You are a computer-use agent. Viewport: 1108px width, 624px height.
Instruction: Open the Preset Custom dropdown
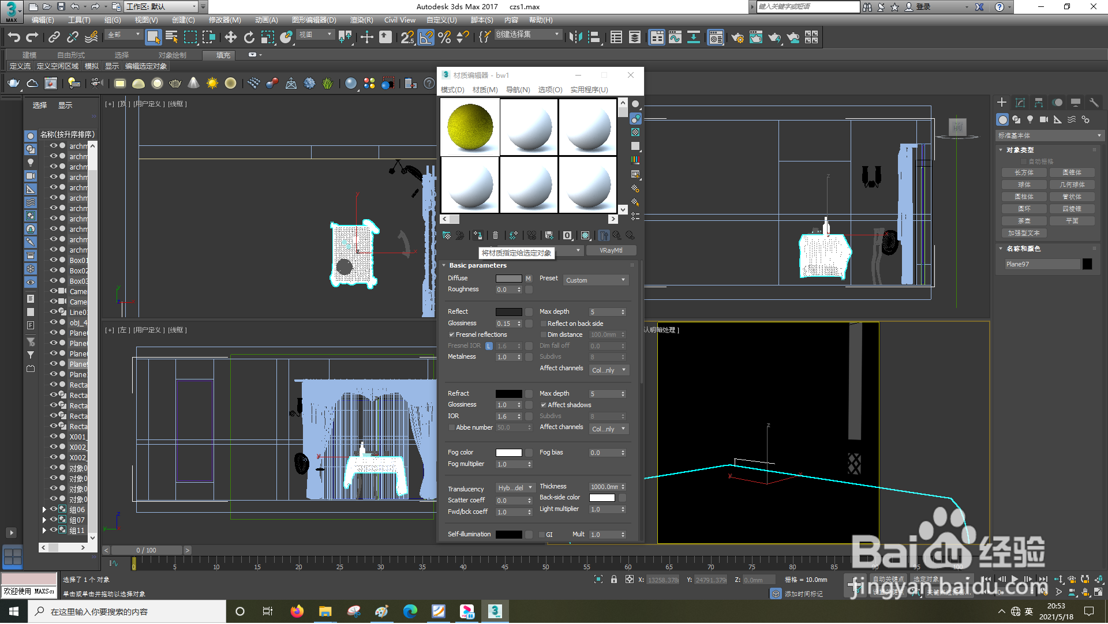(x=596, y=280)
